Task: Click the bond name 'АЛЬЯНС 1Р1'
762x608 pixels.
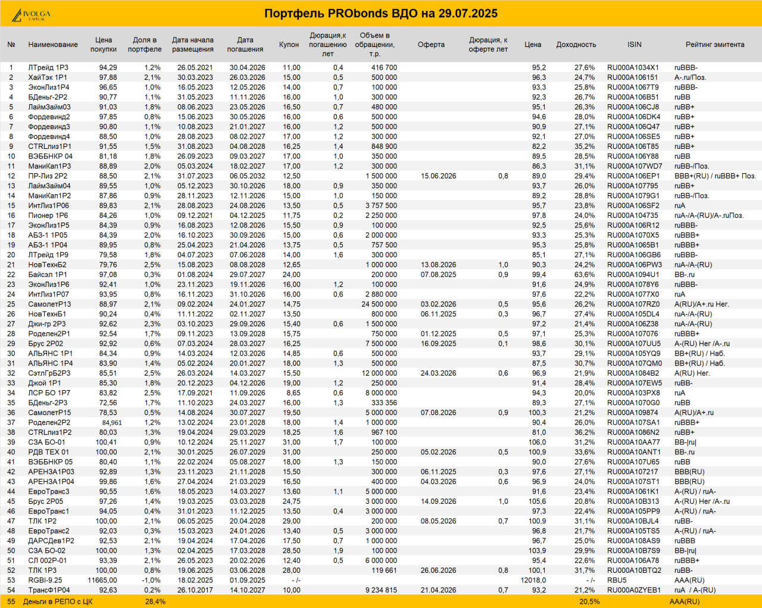Action: [51, 354]
